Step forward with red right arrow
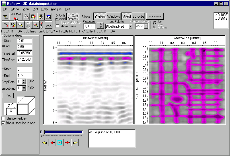This screenshot has height=156, width=230. tap(67, 143)
